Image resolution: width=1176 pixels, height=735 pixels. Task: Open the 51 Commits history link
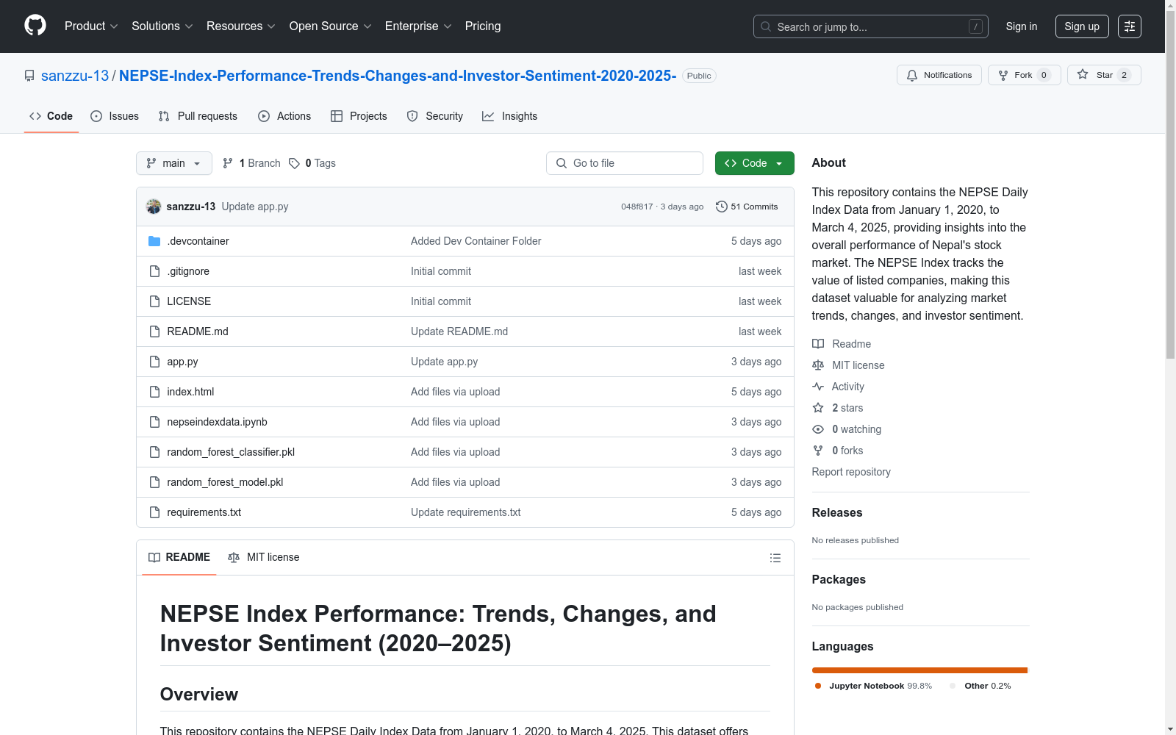click(x=747, y=207)
